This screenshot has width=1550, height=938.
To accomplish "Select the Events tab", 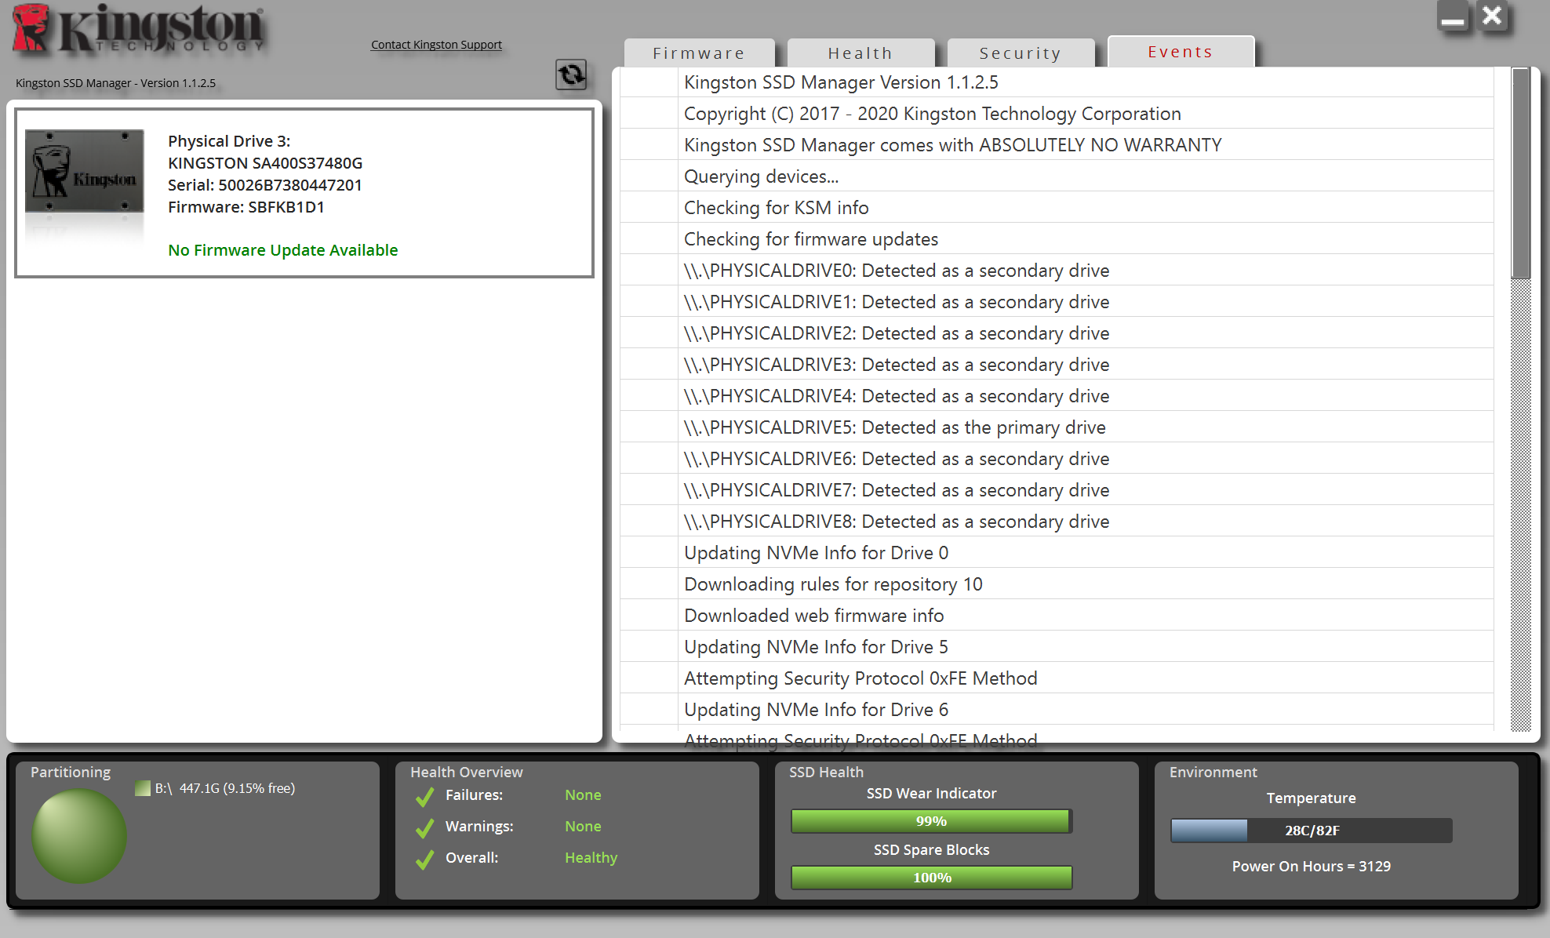I will [x=1180, y=52].
